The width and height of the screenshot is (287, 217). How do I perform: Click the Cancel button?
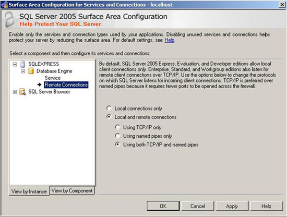[x=197, y=206]
